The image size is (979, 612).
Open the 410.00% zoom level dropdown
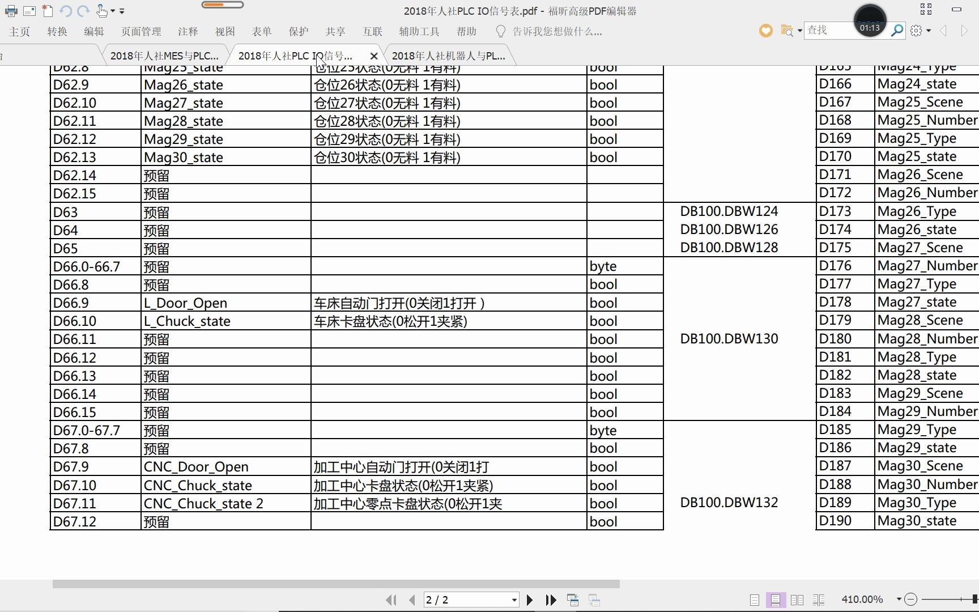coord(899,599)
